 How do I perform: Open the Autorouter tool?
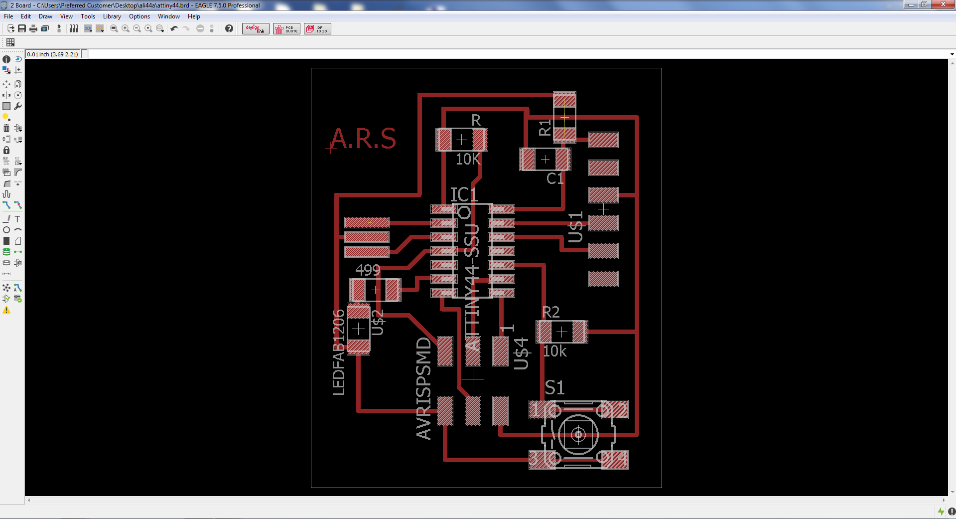tap(18, 288)
